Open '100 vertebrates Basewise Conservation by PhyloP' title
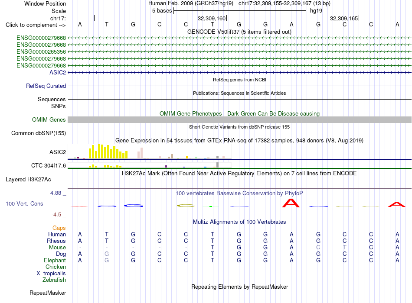 coord(239,193)
